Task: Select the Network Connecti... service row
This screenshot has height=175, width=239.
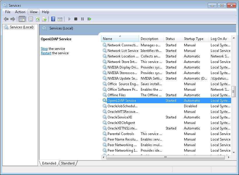Action: [x=166, y=45]
